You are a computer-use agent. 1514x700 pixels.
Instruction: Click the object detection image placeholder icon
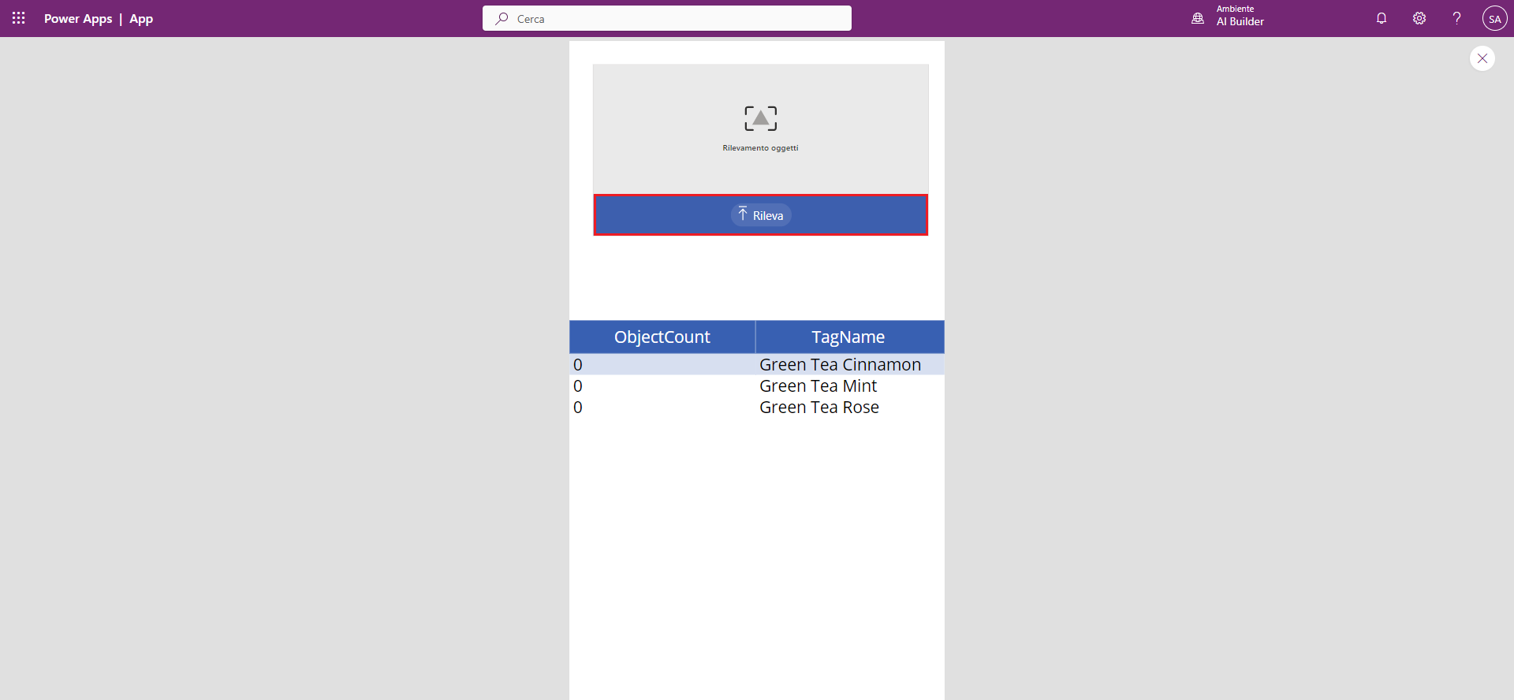pyautogui.click(x=760, y=118)
